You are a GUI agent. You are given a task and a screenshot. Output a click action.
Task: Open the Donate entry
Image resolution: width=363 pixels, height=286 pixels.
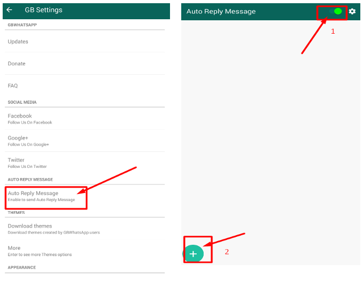coord(84,64)
